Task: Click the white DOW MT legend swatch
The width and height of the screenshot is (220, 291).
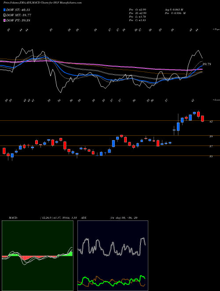Action: (4, 15)
